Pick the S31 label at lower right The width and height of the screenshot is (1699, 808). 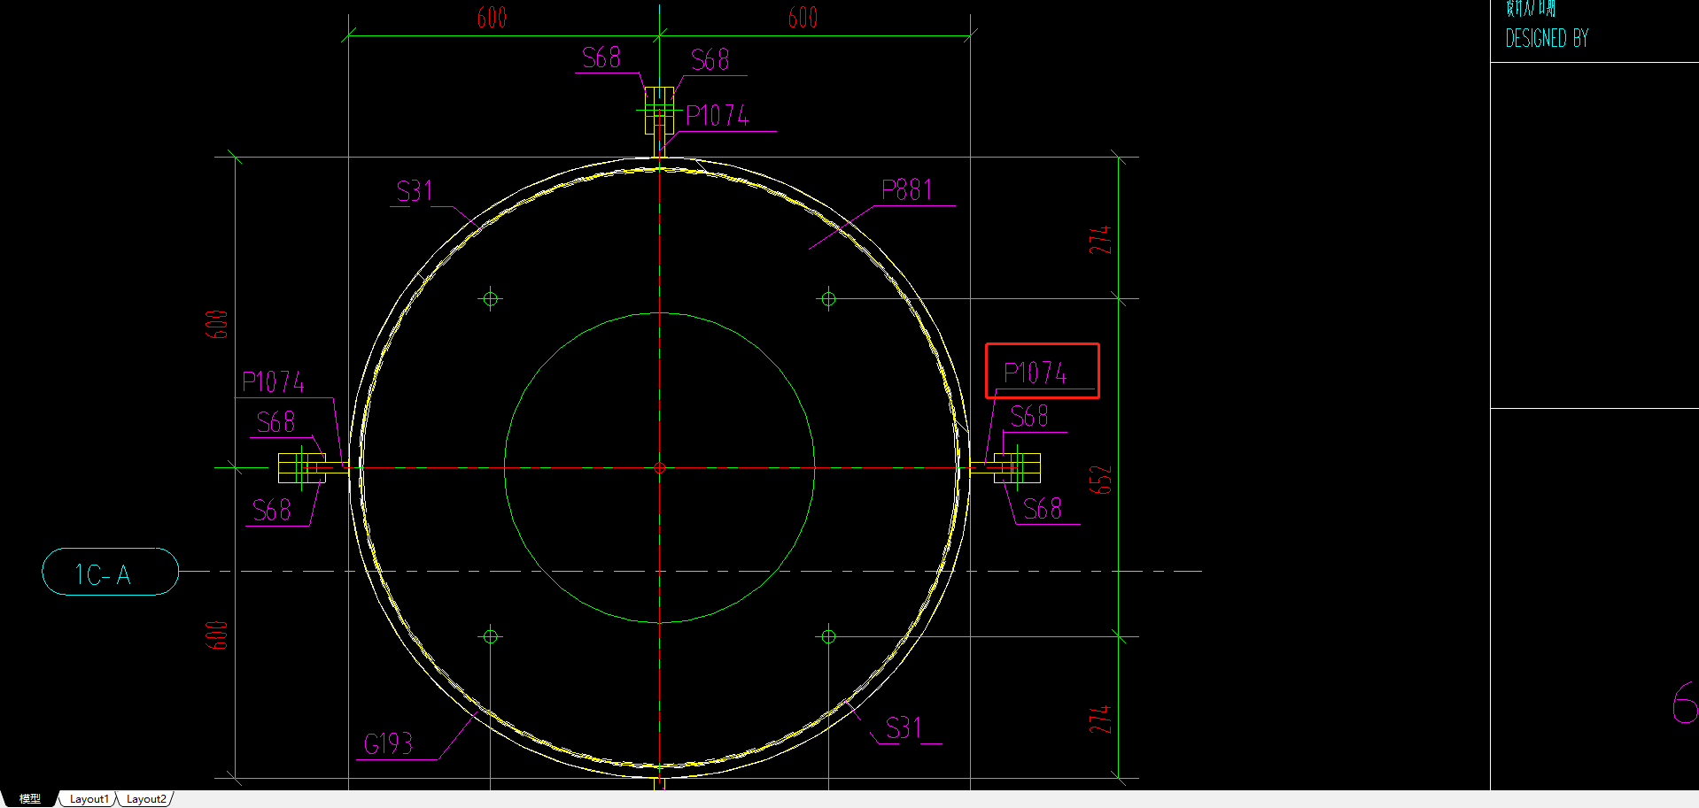[x=904, y=728]
